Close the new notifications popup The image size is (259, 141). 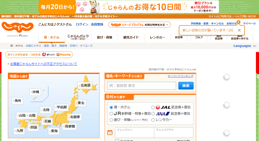[239, 30]
